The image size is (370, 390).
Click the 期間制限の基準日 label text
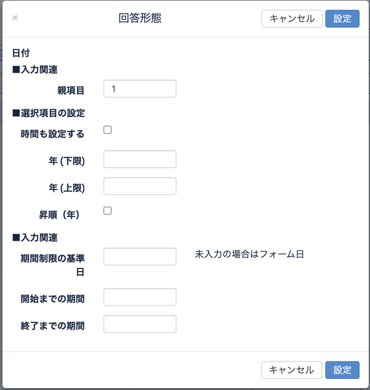coord(52,265)
